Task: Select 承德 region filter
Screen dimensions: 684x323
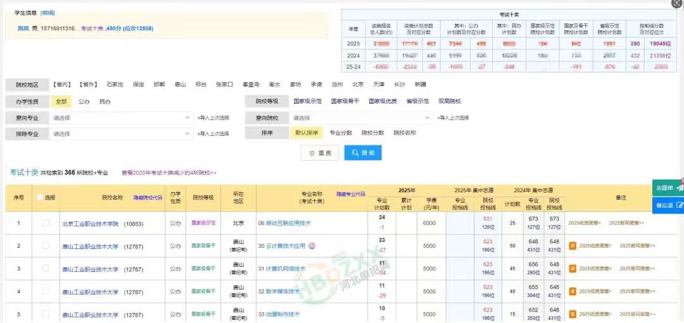Action: (316, 85)
